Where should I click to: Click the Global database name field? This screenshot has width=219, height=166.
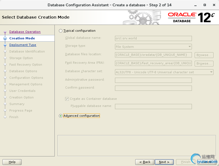pos(153,38)
